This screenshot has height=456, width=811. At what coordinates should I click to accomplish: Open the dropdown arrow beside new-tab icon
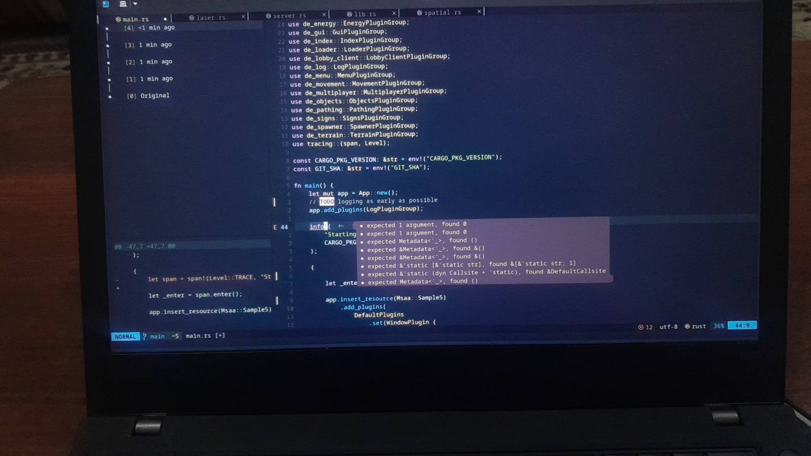[x=135, y=4]
